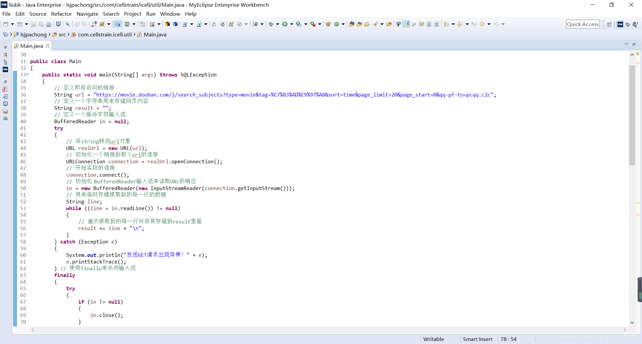Click the Smart Insert status entry
This screenshot has width=642, height=344.
coord(477,339)
